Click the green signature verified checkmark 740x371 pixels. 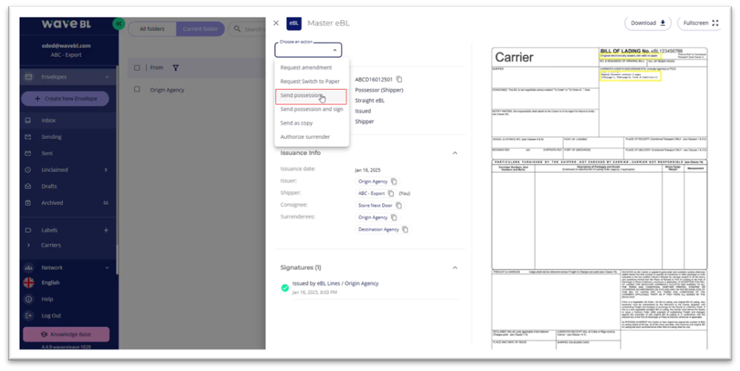point(284,288)
